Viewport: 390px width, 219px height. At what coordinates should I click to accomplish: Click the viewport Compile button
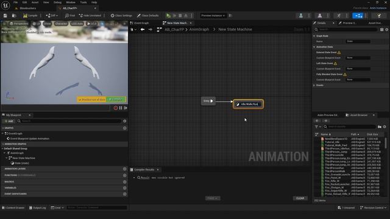(116, 100)
